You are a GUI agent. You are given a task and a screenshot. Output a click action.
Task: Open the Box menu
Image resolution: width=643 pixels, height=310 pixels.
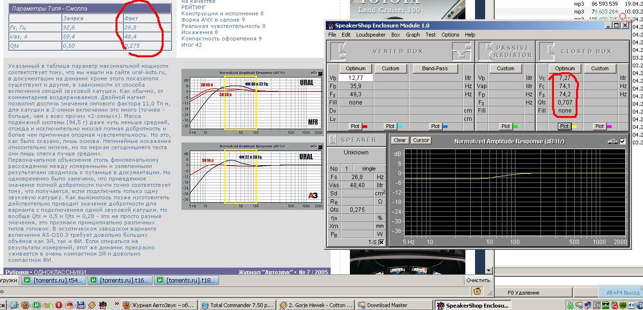(396, 35)
